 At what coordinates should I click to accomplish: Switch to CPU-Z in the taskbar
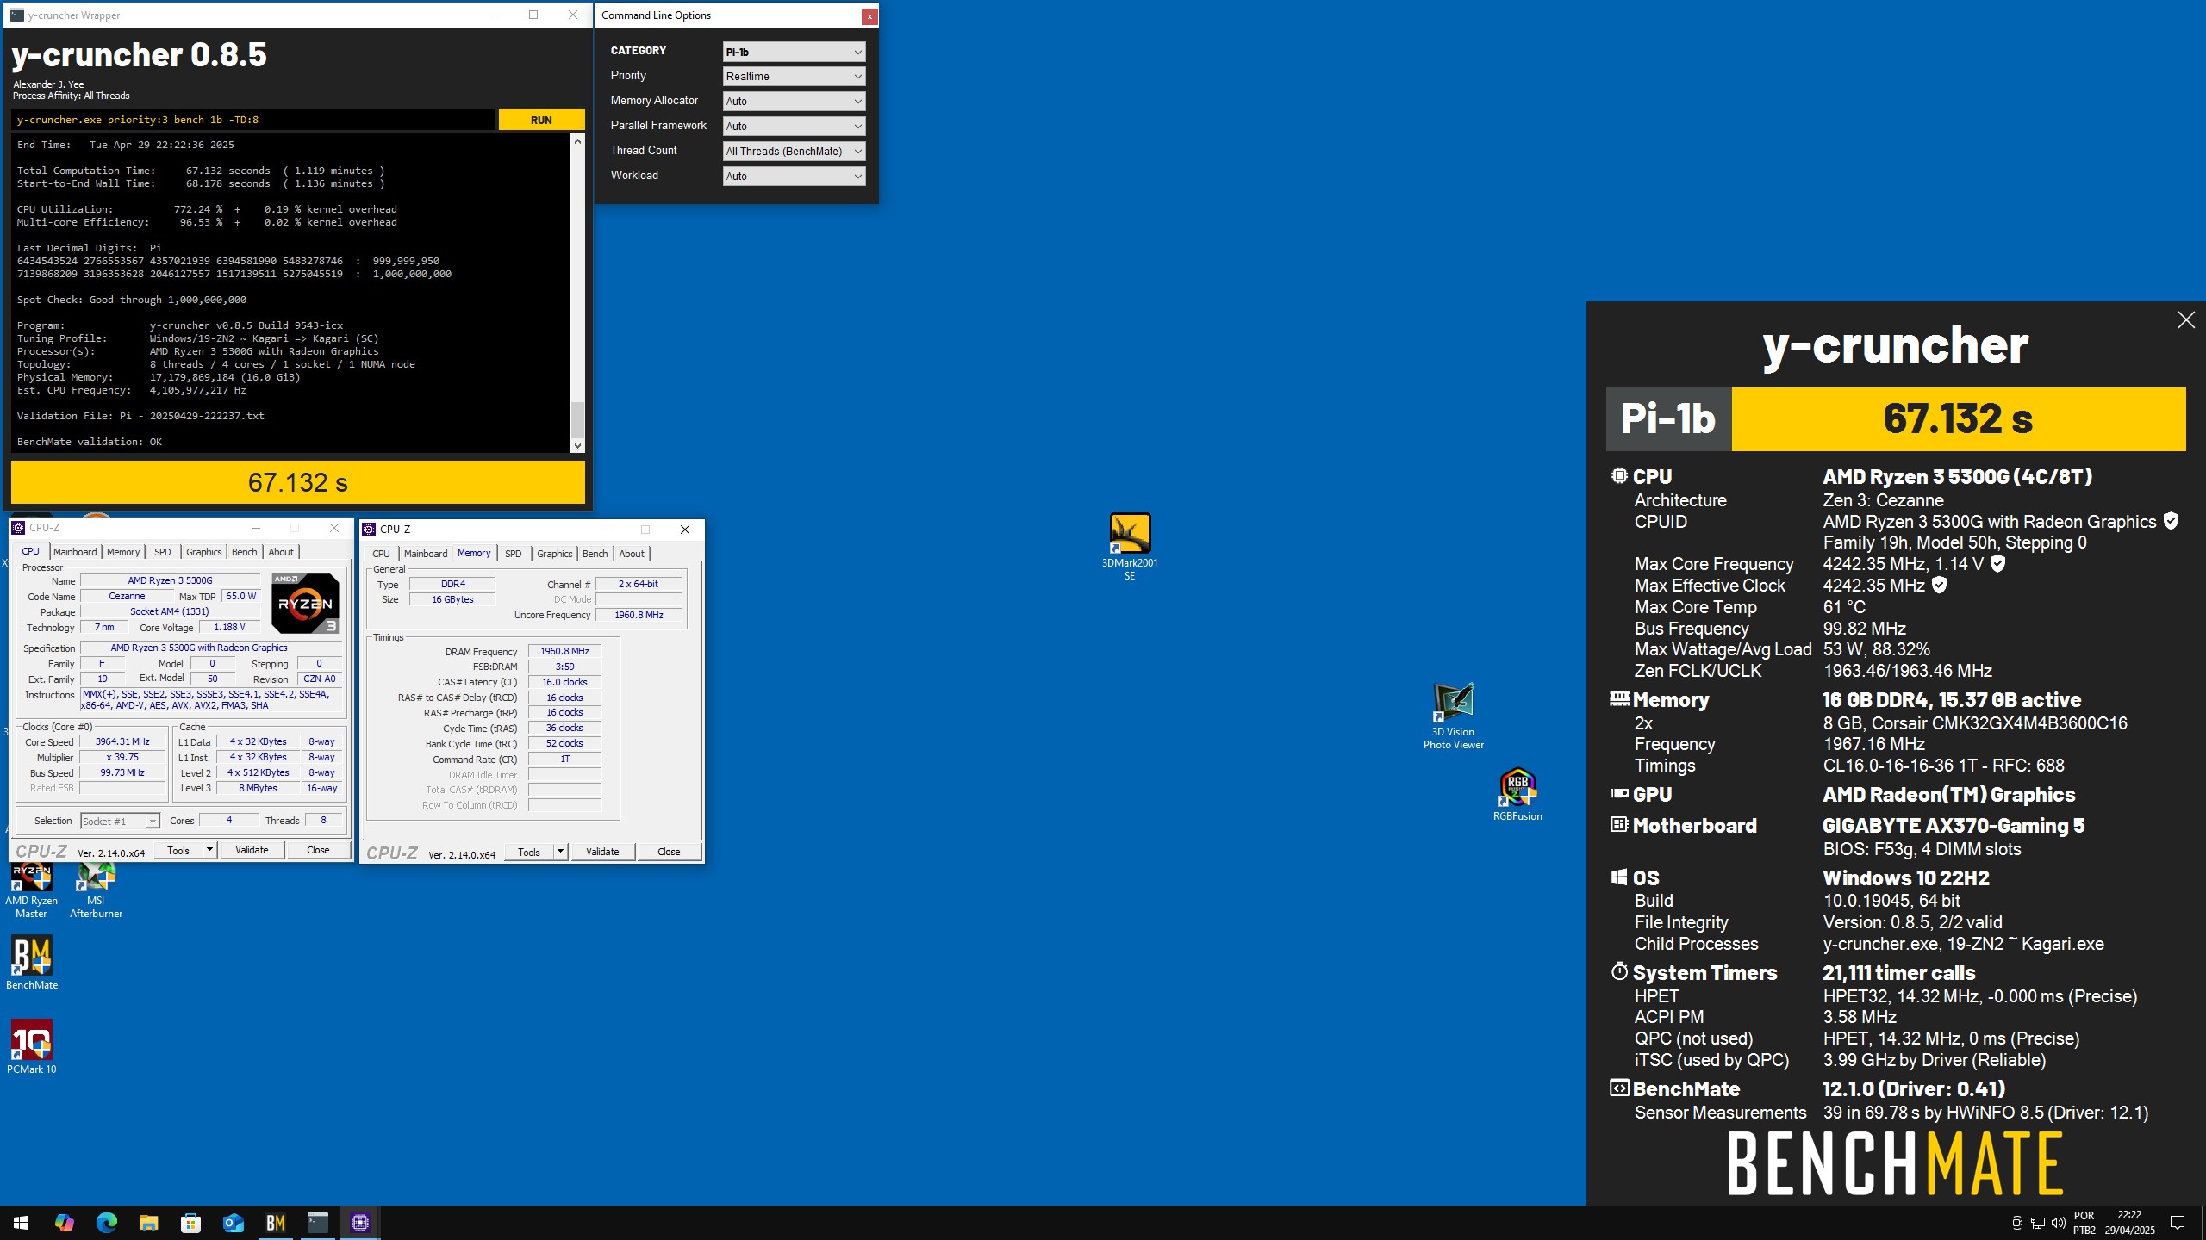[360, 1222]
